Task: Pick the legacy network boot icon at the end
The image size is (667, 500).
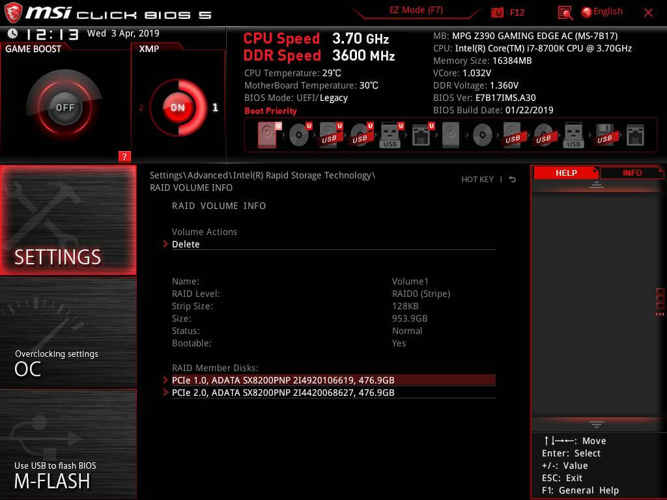Action: 635,135
